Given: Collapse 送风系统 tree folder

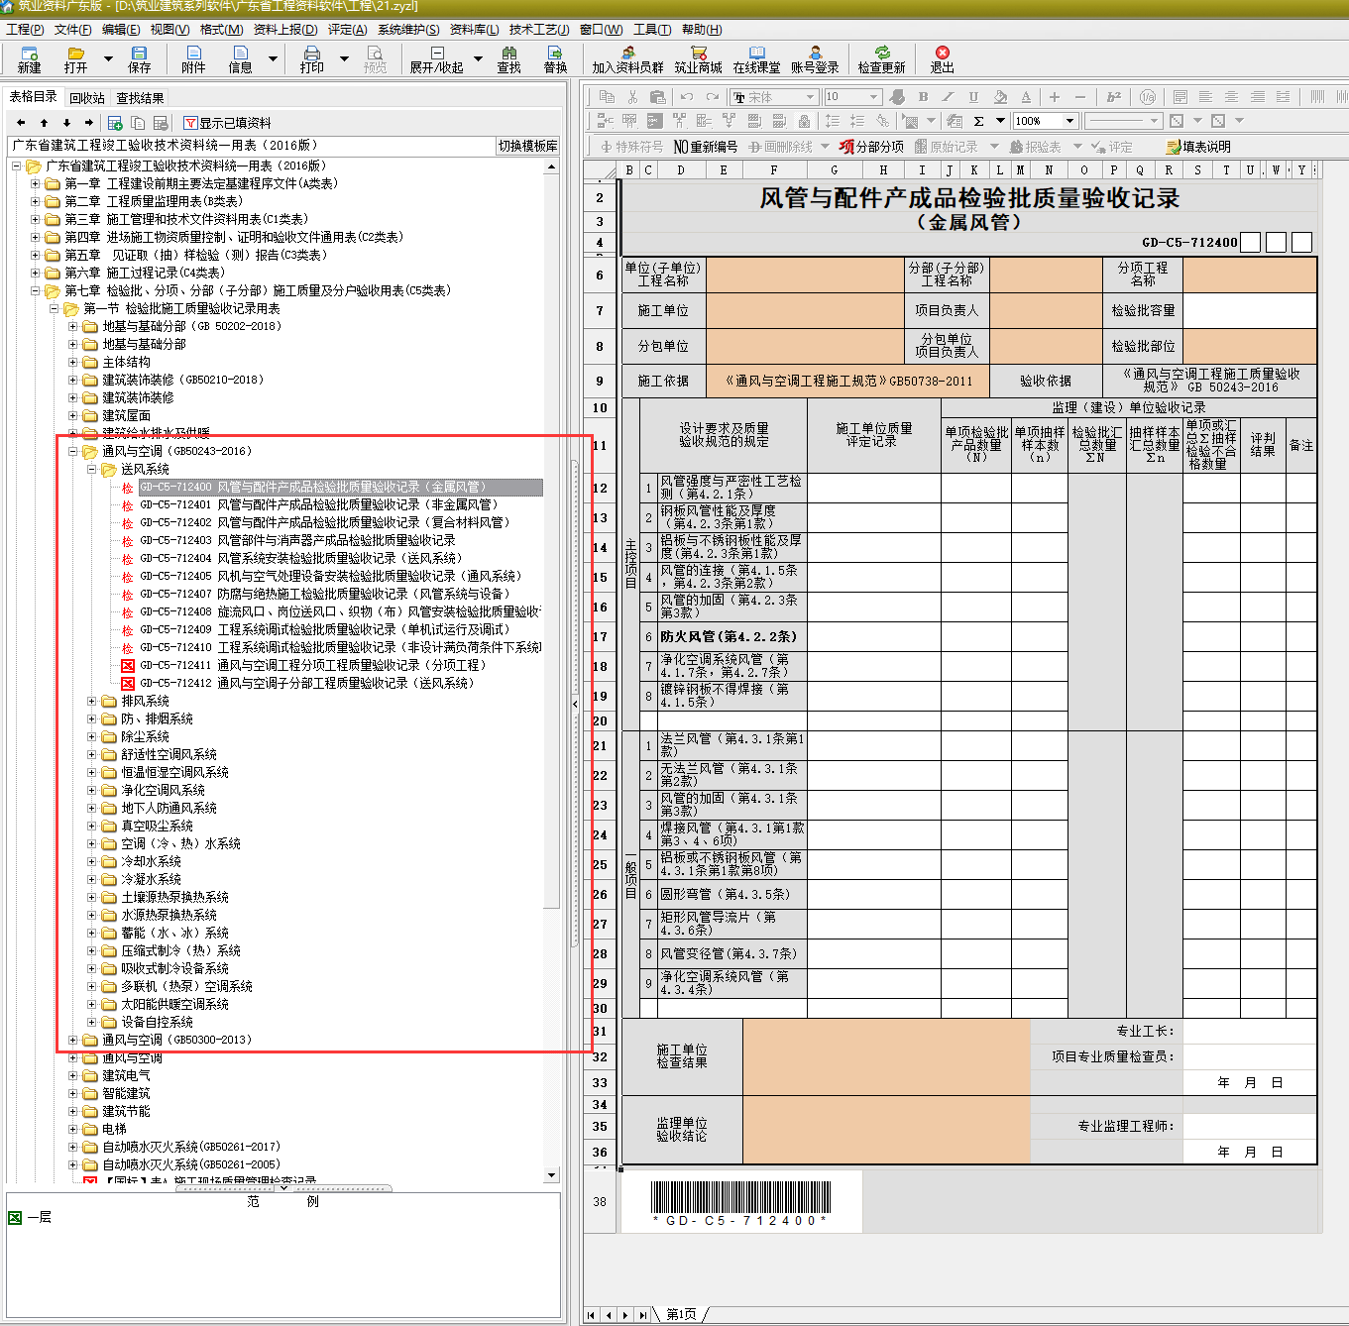Looking at the screenshot, I should point(92,470).
